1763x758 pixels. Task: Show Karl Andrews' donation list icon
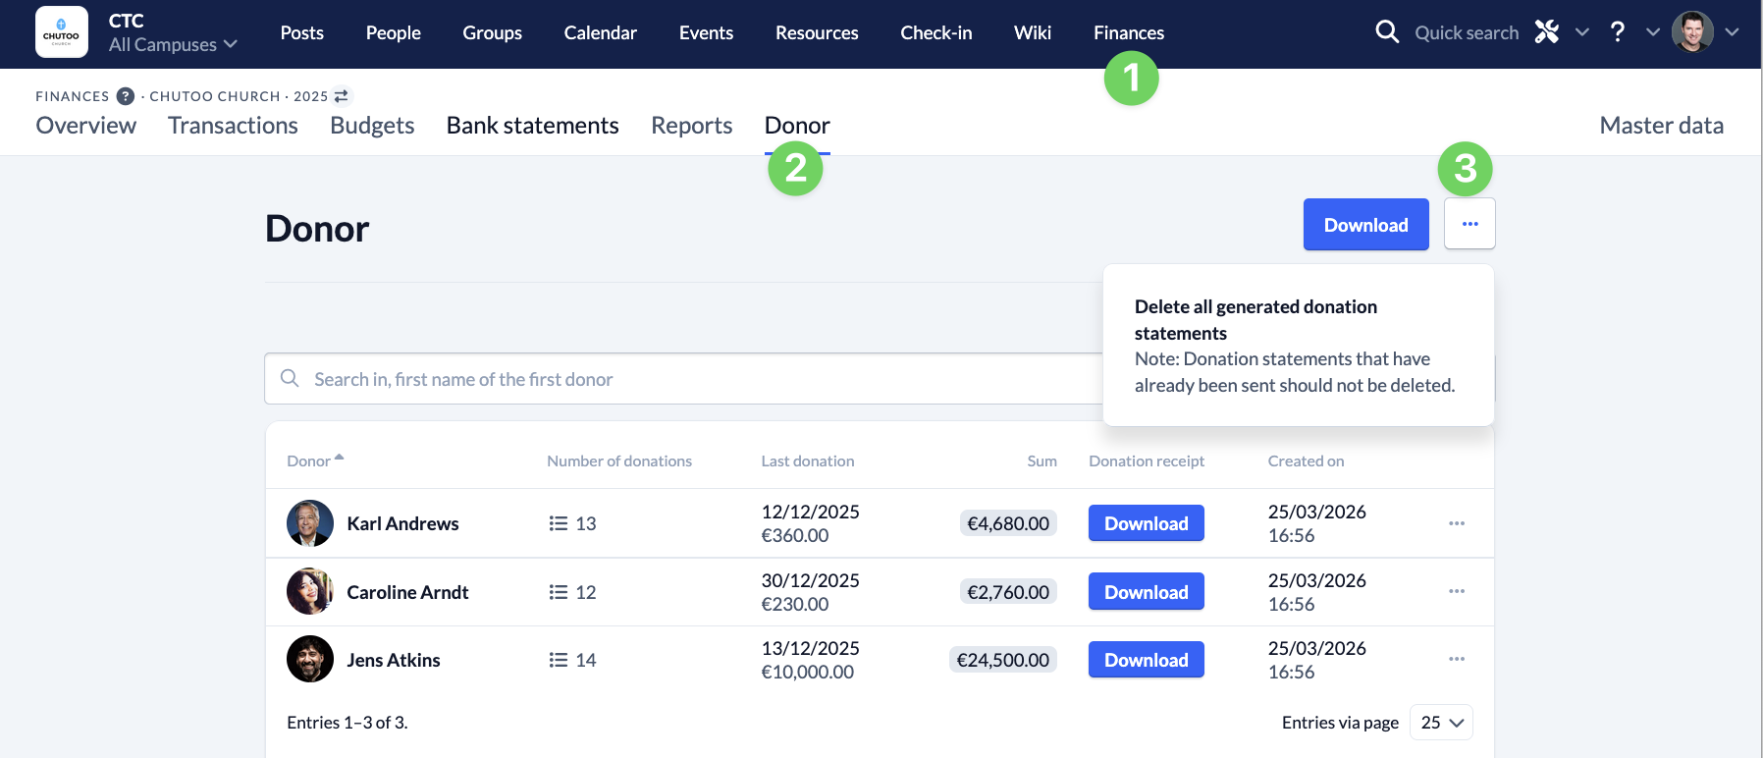(559, 523)
